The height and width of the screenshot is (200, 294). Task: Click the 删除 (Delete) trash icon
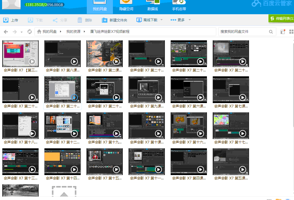click(80, 20)
